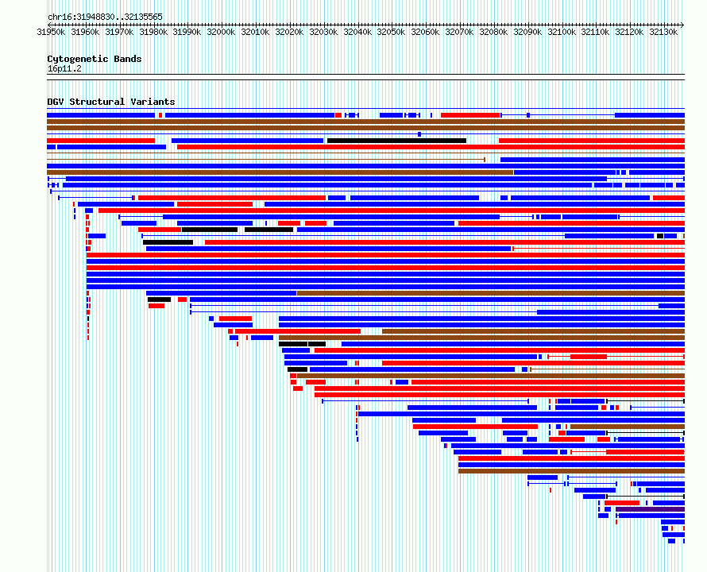The image size is (707, 572).
Task: Select the 32070k ruler position label
Action: point(459,32)
